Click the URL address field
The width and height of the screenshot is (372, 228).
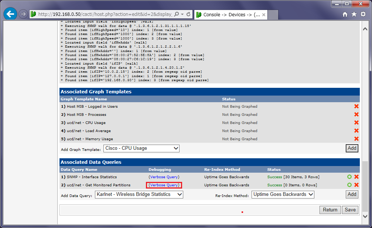pyautogui.click(x=105, y=14)
